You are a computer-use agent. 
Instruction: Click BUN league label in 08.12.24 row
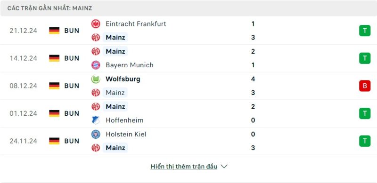(x=72, y=86)
